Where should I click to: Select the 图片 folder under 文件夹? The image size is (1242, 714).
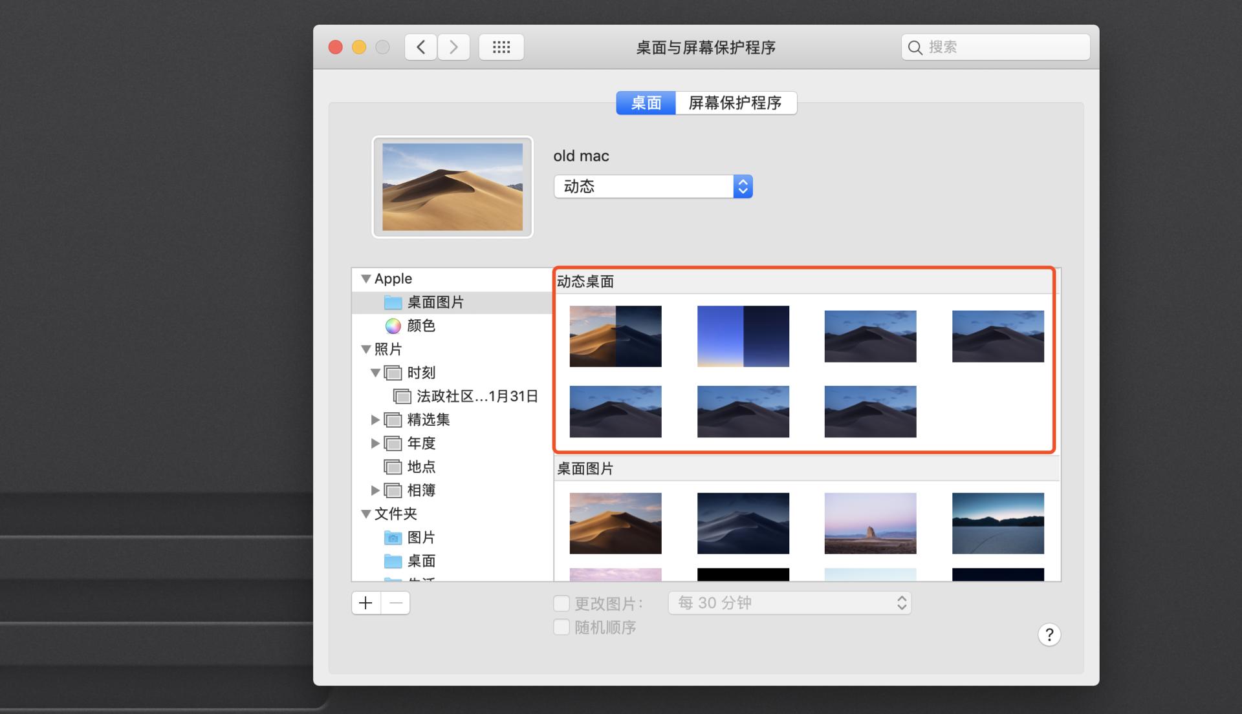pyautogui.click(x=421, y=537)
